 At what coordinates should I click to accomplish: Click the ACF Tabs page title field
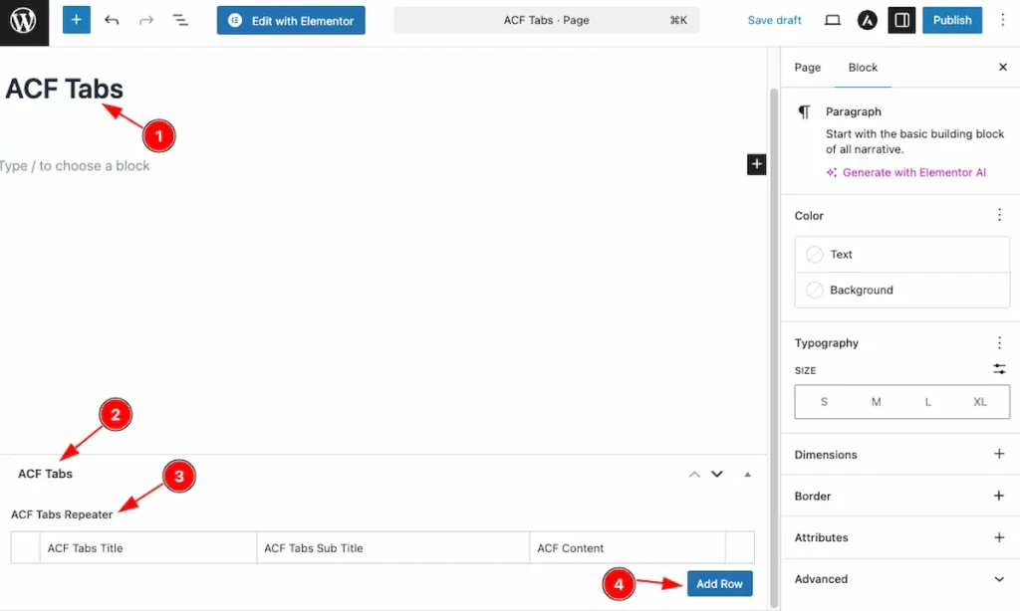[65, 90]
